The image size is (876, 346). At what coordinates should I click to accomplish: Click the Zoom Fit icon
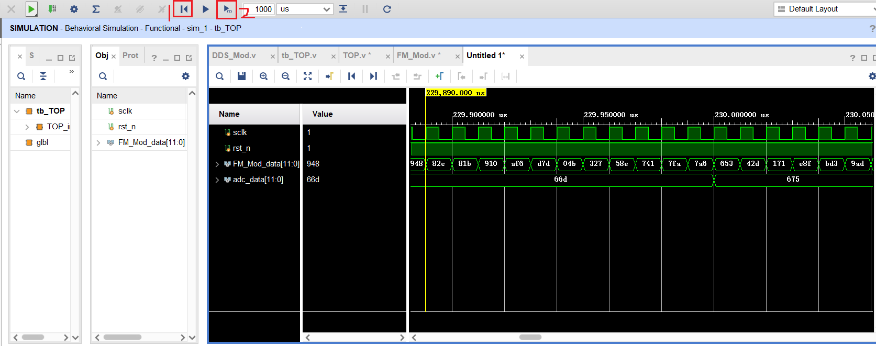(307, 76)
